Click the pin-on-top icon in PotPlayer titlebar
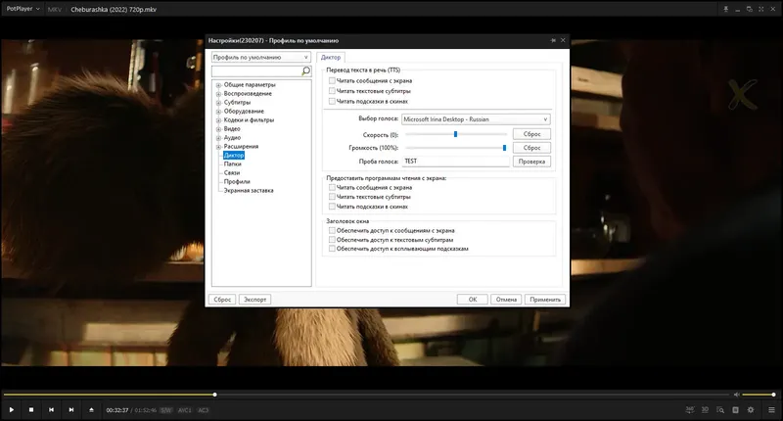This screenshot has height=421, width=783. click(727, 9)
